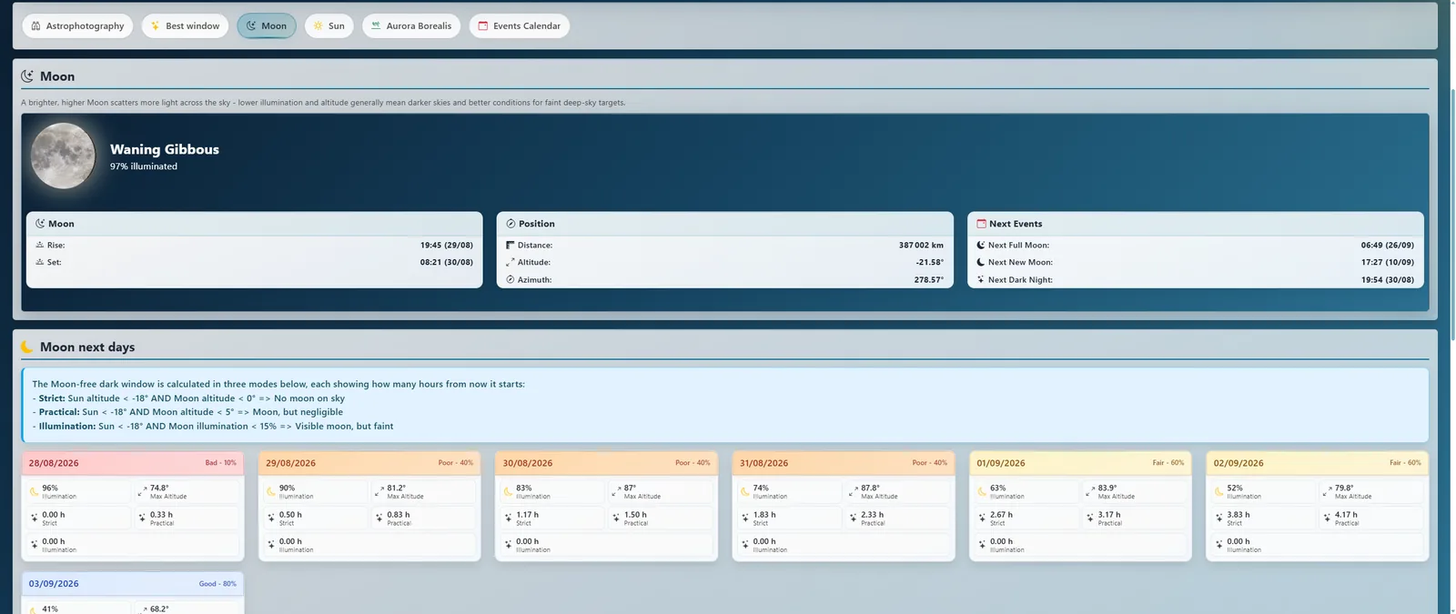Screen dimensions: 1456x614
Task: Click the icon beside Next Full Moon
Action: (x=981, y=245)
